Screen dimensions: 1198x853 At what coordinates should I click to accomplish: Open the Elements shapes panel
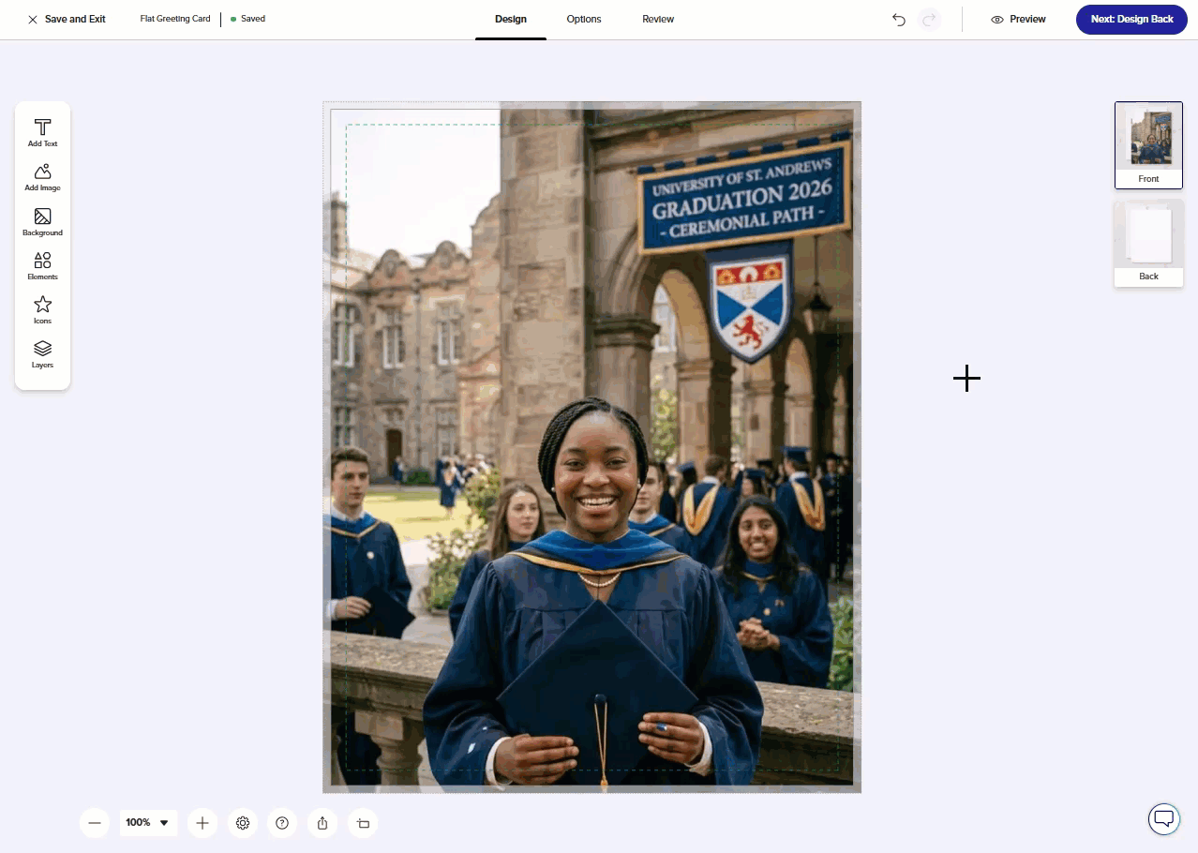coord(42,265)
